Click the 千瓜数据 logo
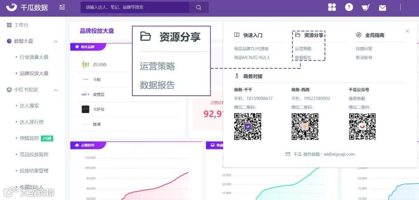This screenshot has height=200, width=419. 27,7
